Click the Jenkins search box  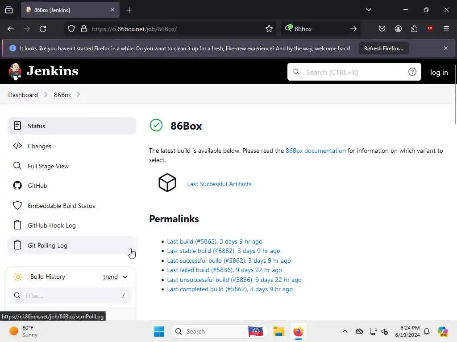click(354, 72)
